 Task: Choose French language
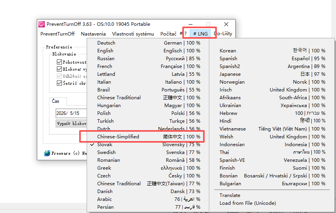coord(148,66)
